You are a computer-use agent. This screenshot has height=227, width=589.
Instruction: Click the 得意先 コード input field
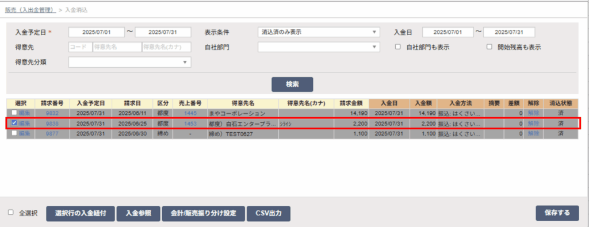click(80, 47)
